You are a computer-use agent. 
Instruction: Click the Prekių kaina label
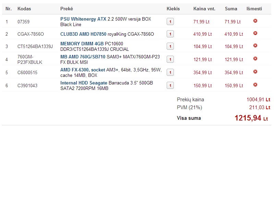pos(190,100)
